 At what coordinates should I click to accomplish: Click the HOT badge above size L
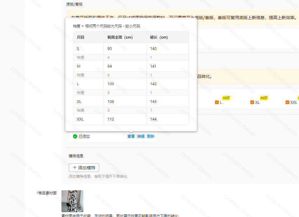click(226, 98)
